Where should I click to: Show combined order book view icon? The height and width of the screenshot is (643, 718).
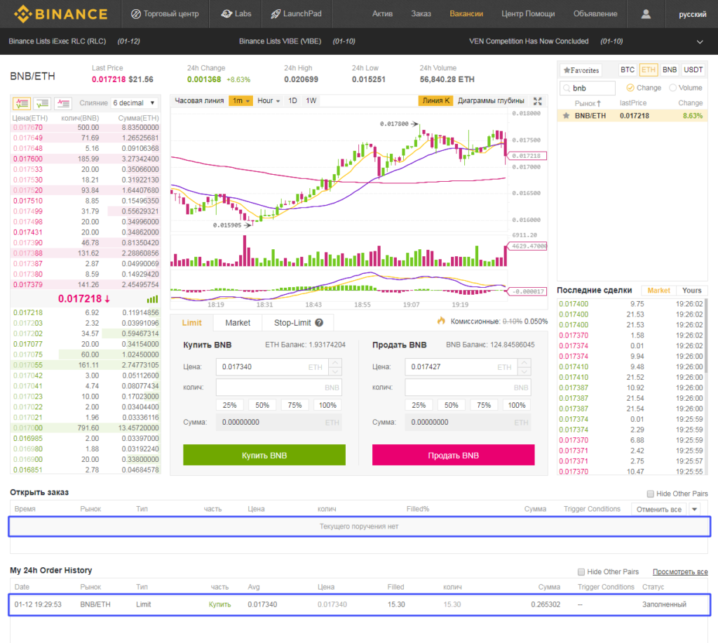pos(22,103)
